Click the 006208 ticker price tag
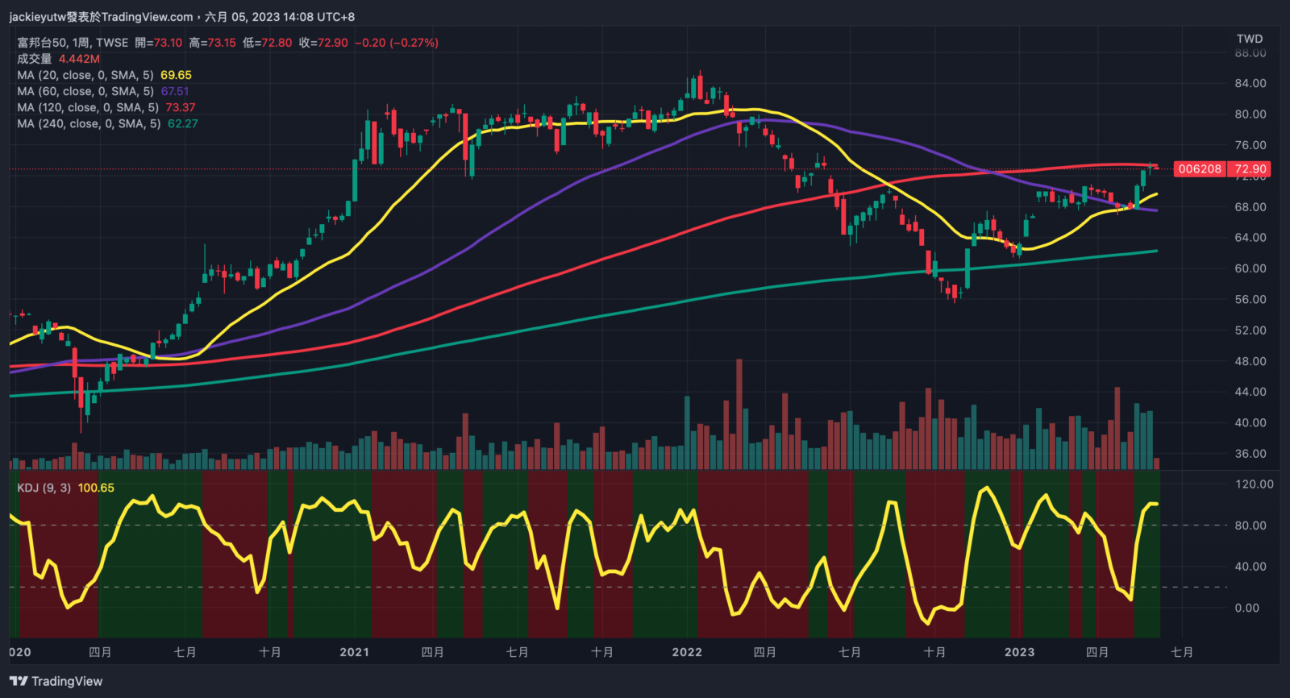The height and width of the screenshot is (698, 1290). click(x=1200, y=168)
